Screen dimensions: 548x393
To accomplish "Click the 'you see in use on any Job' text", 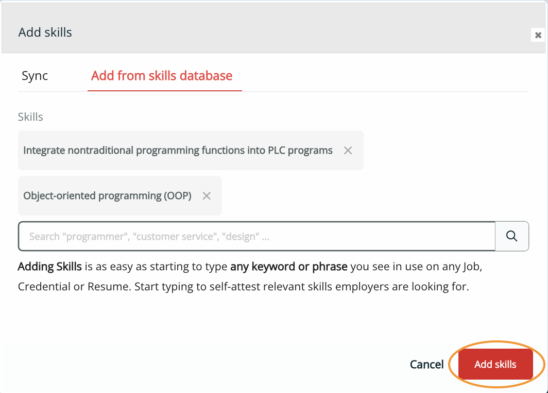I will click(x=416, y=267).
